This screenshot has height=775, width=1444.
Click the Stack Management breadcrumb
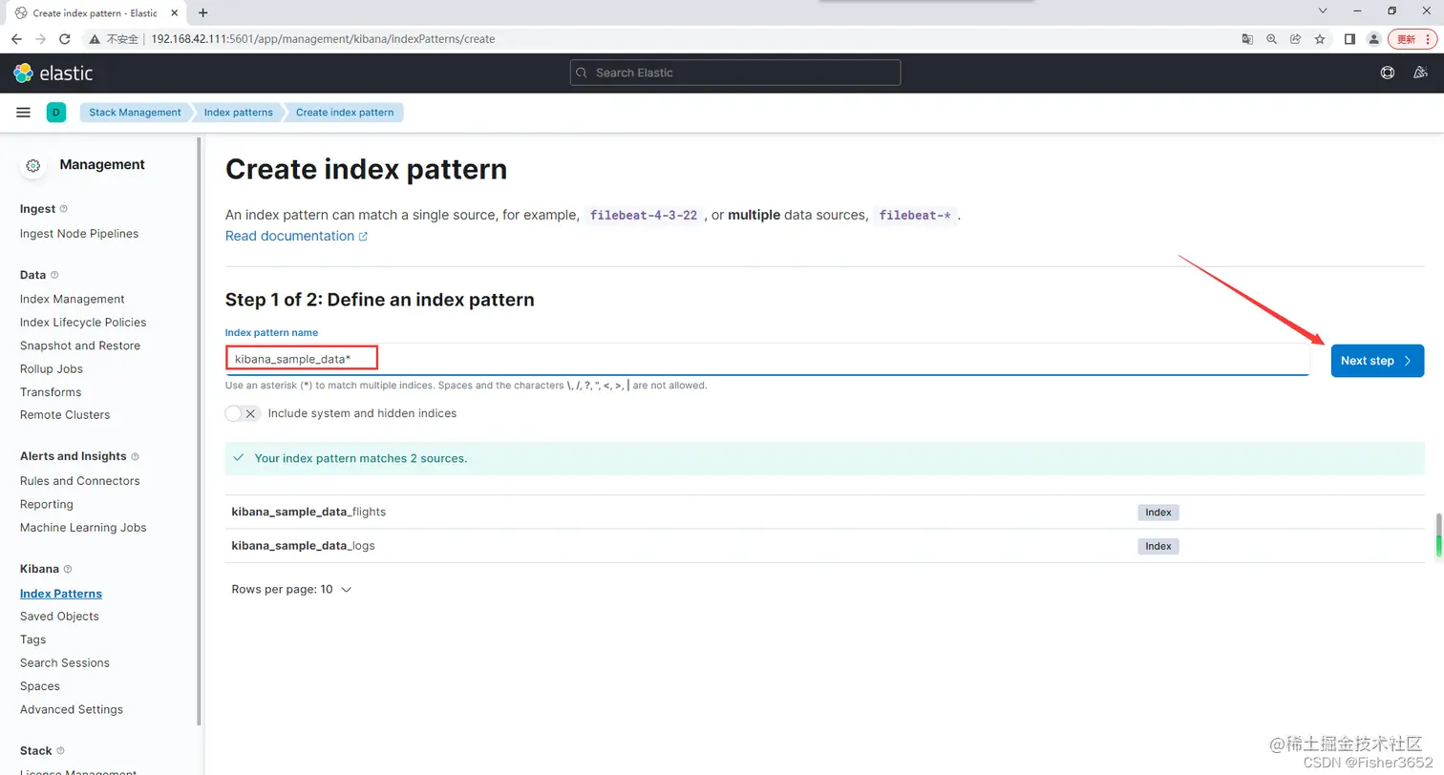[135, 113]
